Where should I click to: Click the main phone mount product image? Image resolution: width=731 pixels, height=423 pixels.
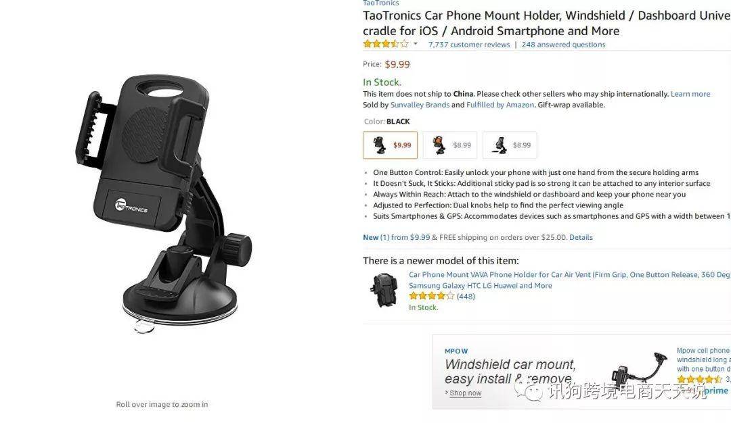(163, 204)
